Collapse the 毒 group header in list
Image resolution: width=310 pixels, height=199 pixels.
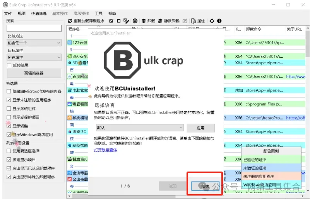coord(72,97)
